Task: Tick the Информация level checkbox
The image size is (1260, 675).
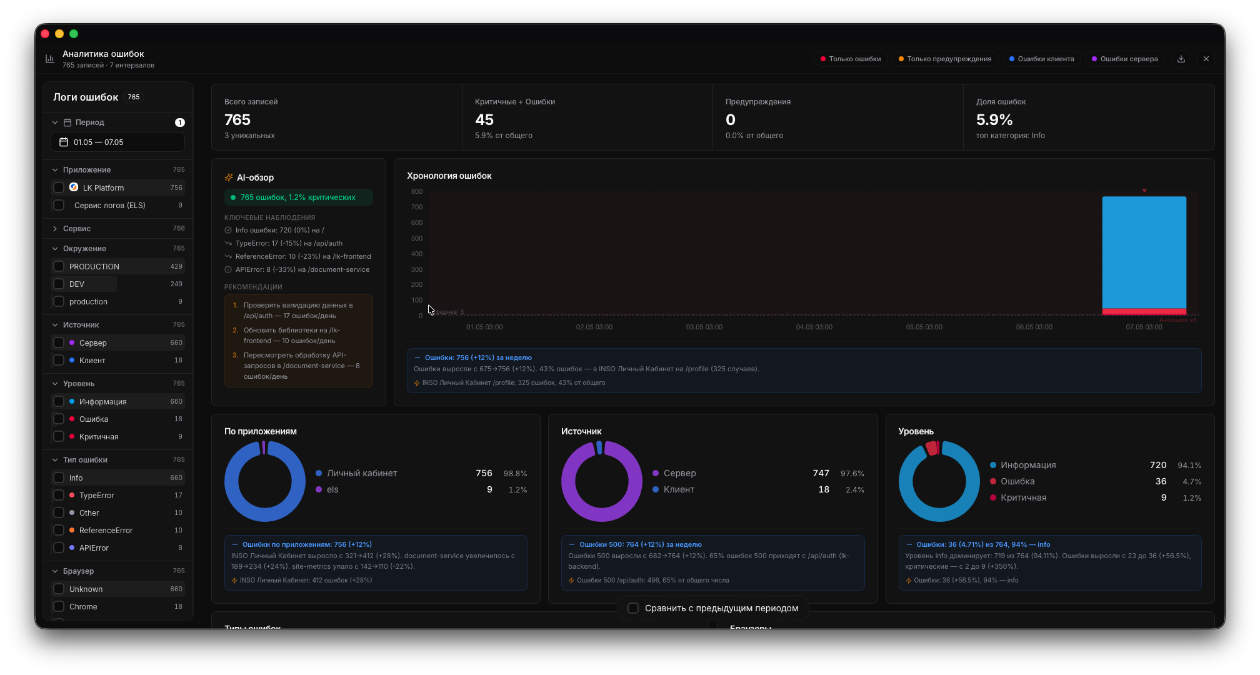Action: click(59, 401)
